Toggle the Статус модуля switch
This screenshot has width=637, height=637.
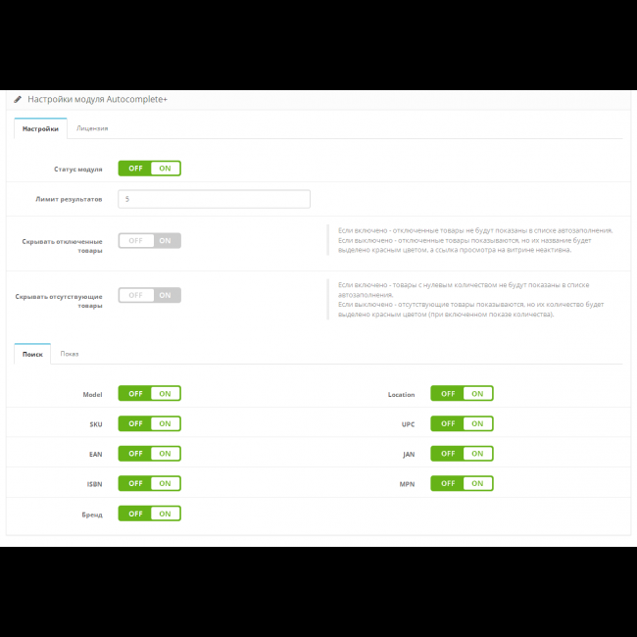tap(149, 169)
